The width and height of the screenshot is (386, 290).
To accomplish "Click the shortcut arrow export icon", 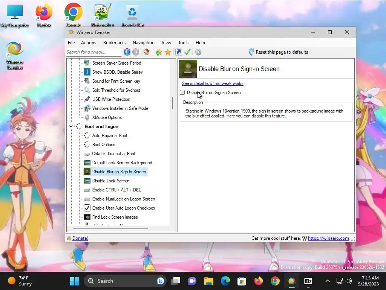I will coord(179,52).
